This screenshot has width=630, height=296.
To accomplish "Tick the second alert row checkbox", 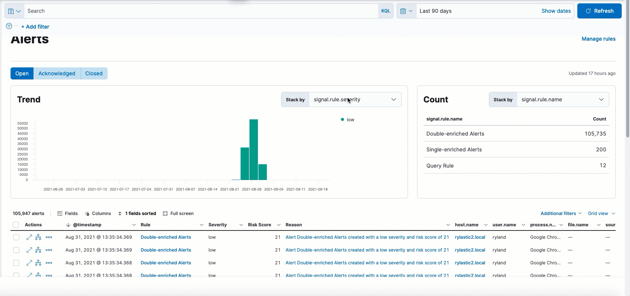I will [16, 250].
